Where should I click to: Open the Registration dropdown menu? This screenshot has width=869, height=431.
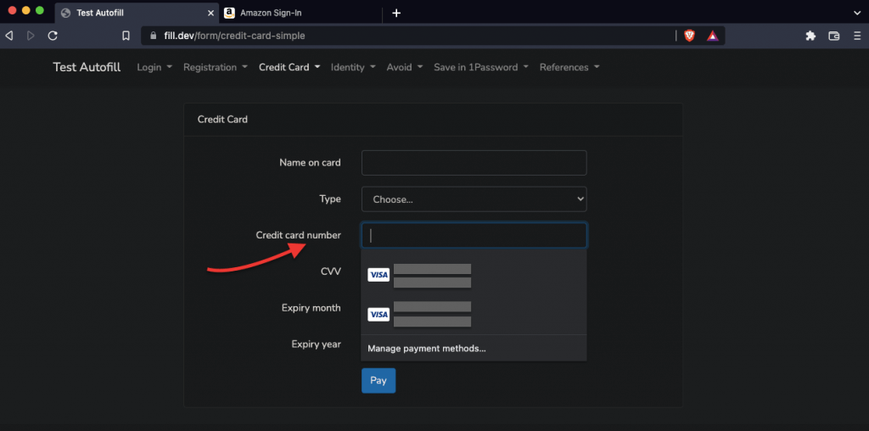click(215, 67)
